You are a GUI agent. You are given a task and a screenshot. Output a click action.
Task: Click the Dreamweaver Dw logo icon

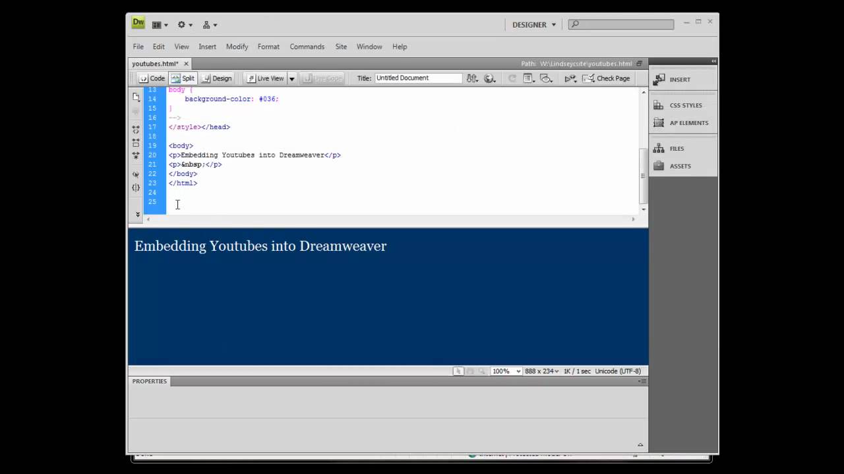pyautogui.click(x=138, y=23)
